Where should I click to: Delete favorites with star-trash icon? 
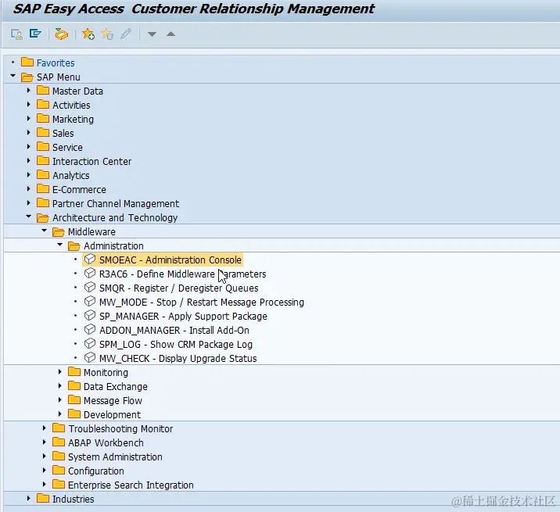pyautogui.click(x=107, y=34)
